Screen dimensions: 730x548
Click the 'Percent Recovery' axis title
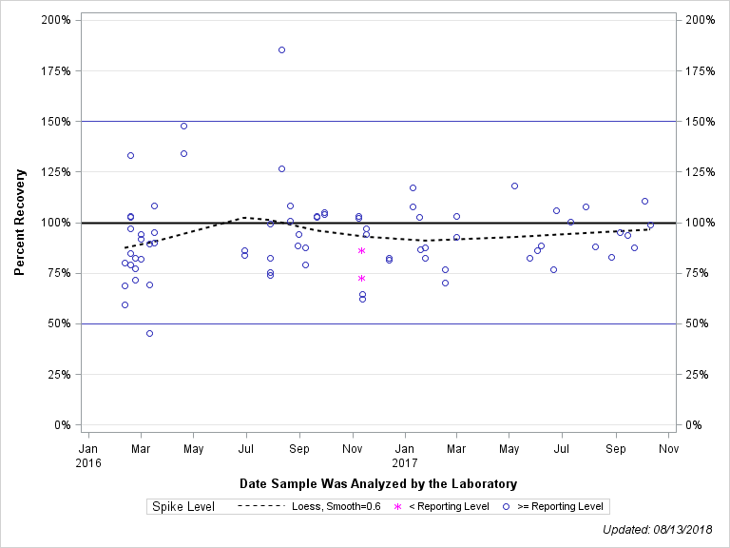20,223
